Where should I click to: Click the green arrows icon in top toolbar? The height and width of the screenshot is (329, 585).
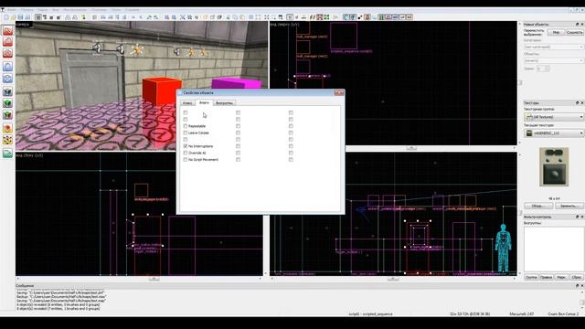coord(327,17)
